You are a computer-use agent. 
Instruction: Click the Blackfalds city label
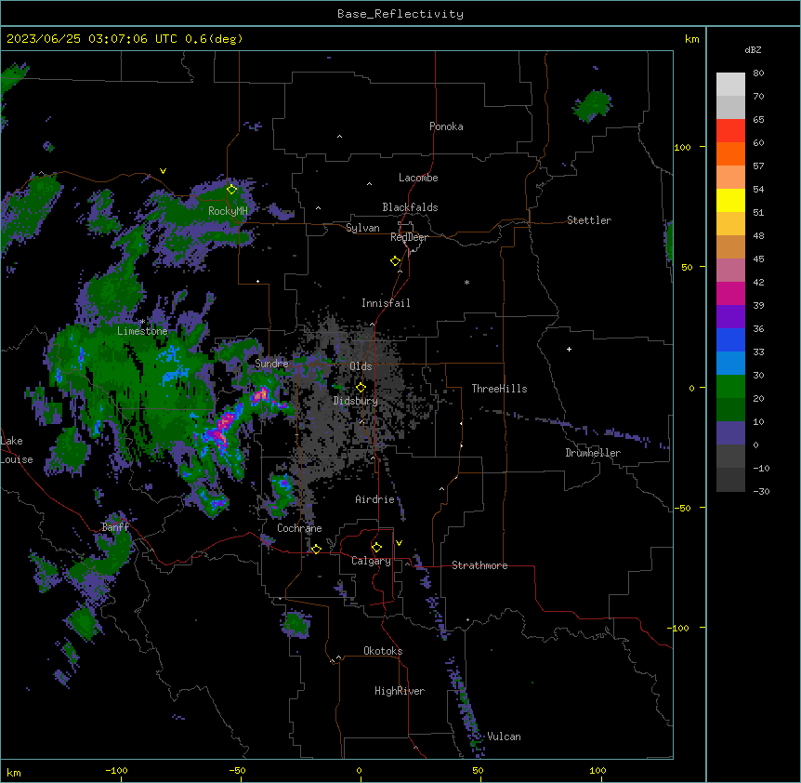click(410, 207)
